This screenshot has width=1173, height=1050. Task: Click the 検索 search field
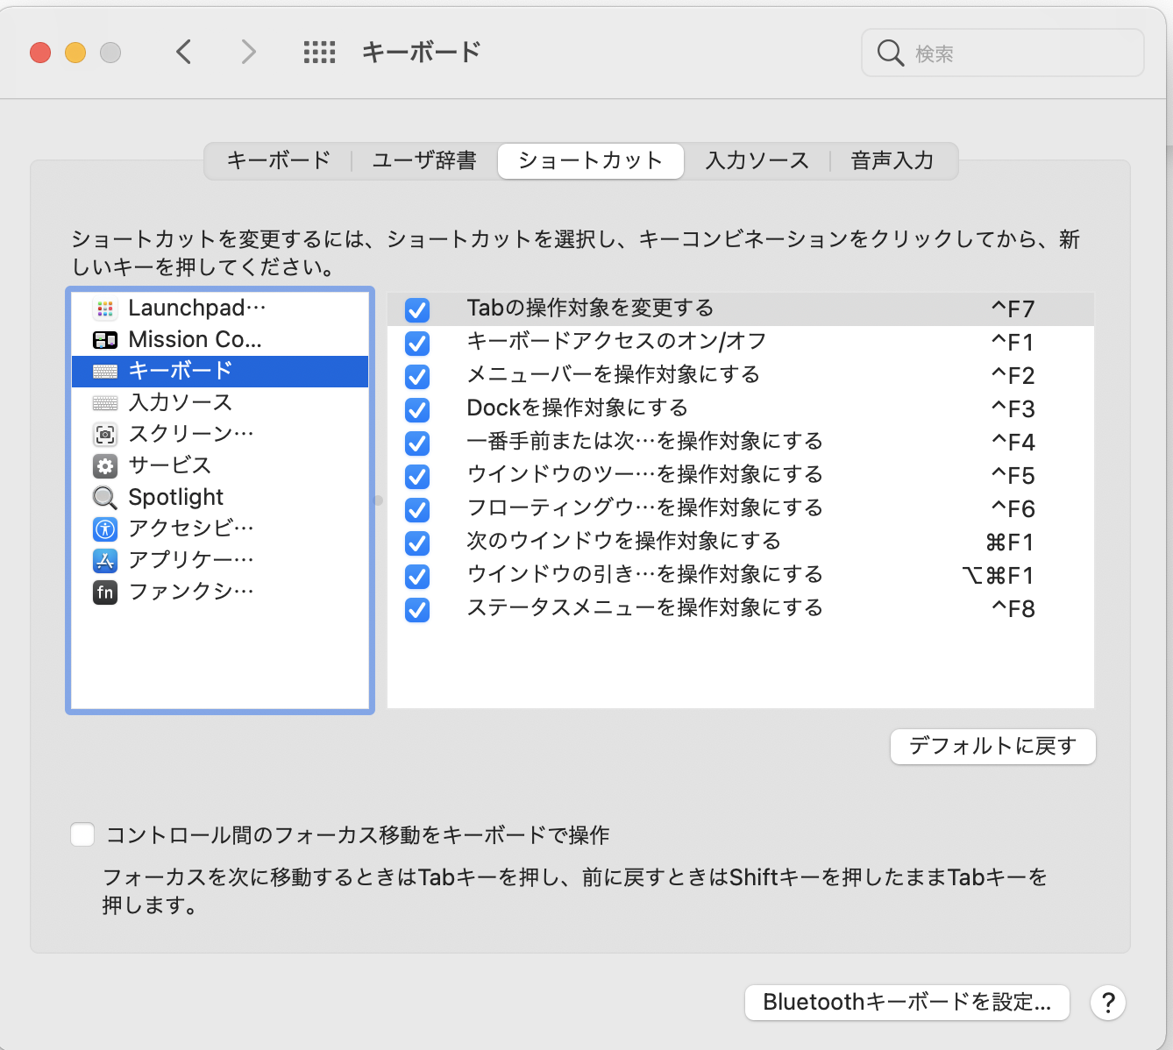coord(1017,53)
